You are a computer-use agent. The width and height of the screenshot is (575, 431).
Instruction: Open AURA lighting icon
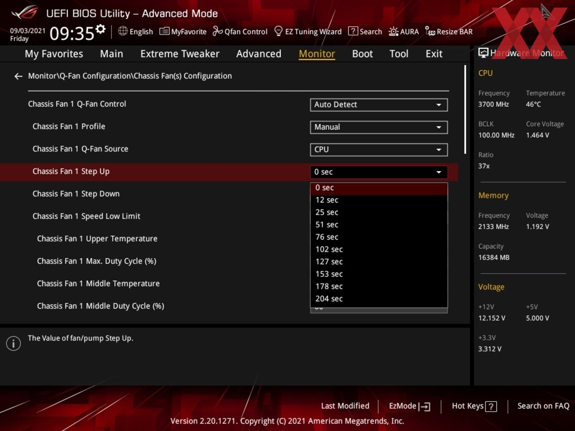(x=393, y=31)
